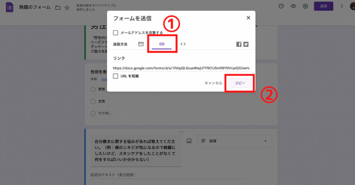The width and height of the screenshot is (355, 185).
Task: Click the Google Forms home icon
Action: pos(9,7)
